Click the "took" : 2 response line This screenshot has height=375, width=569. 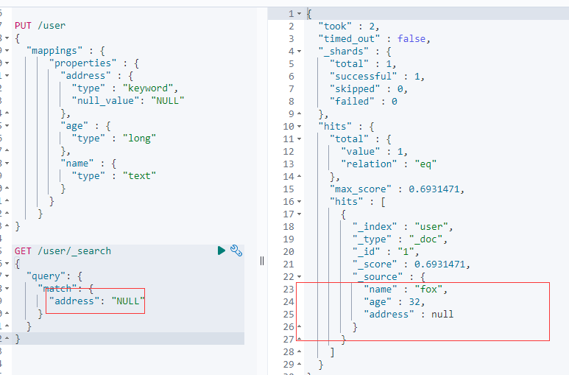(349, 27)
